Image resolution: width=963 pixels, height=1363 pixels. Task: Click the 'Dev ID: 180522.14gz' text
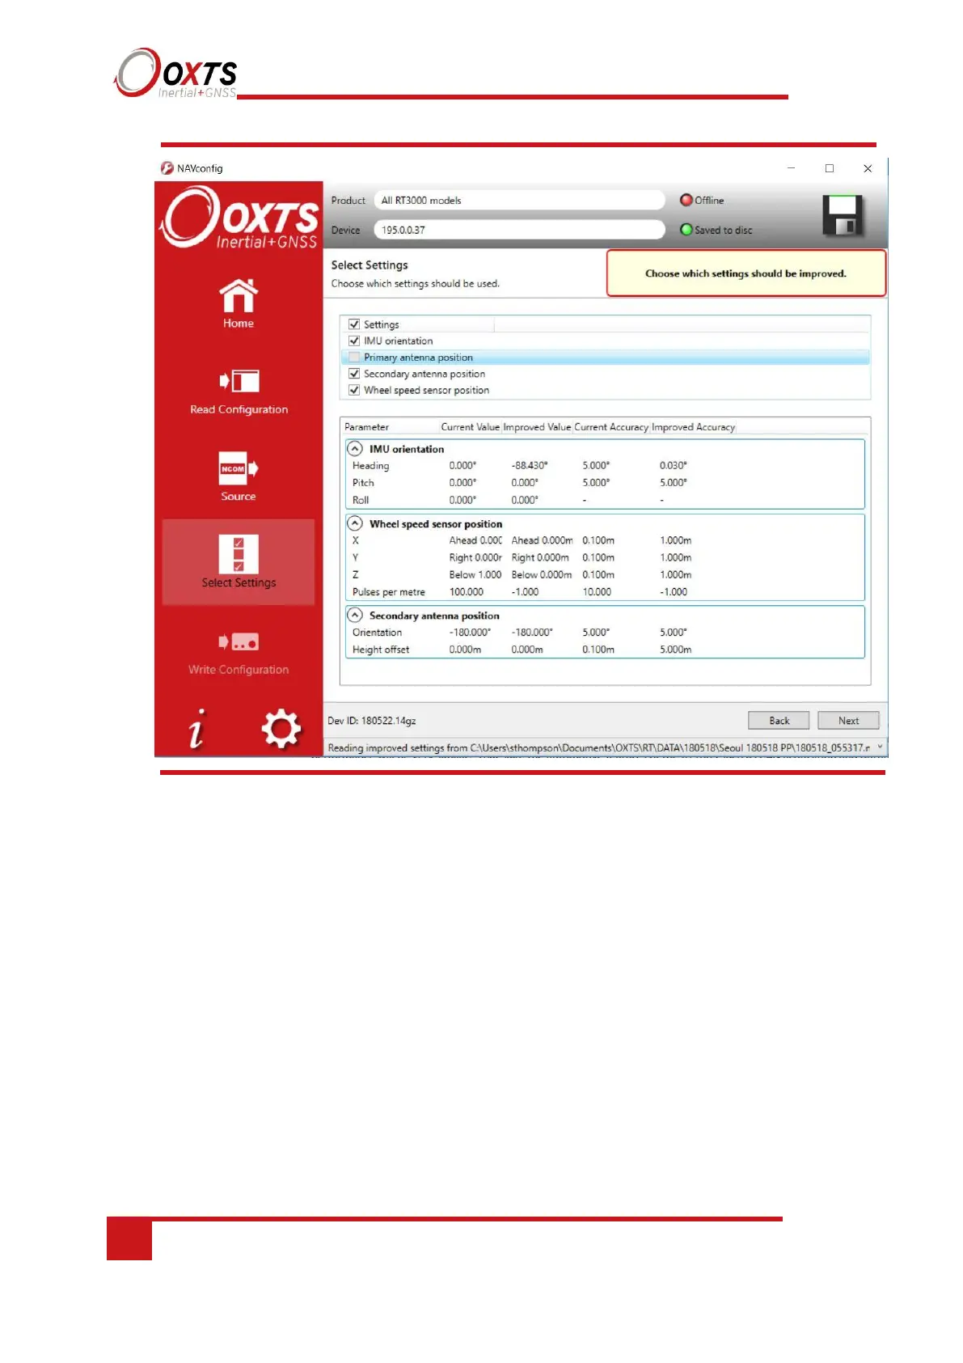click(x=372, y=721)
